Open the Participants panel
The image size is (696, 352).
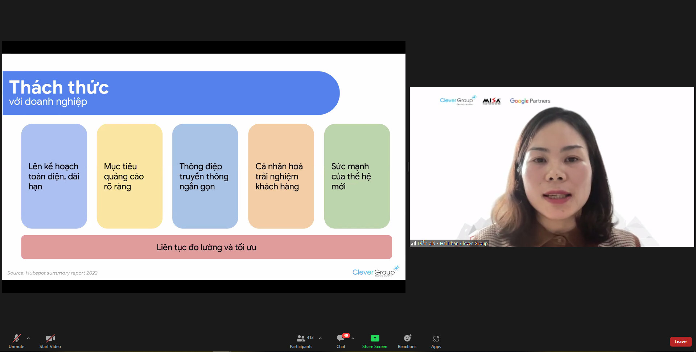pyautogui.click(x=301, y=341)
